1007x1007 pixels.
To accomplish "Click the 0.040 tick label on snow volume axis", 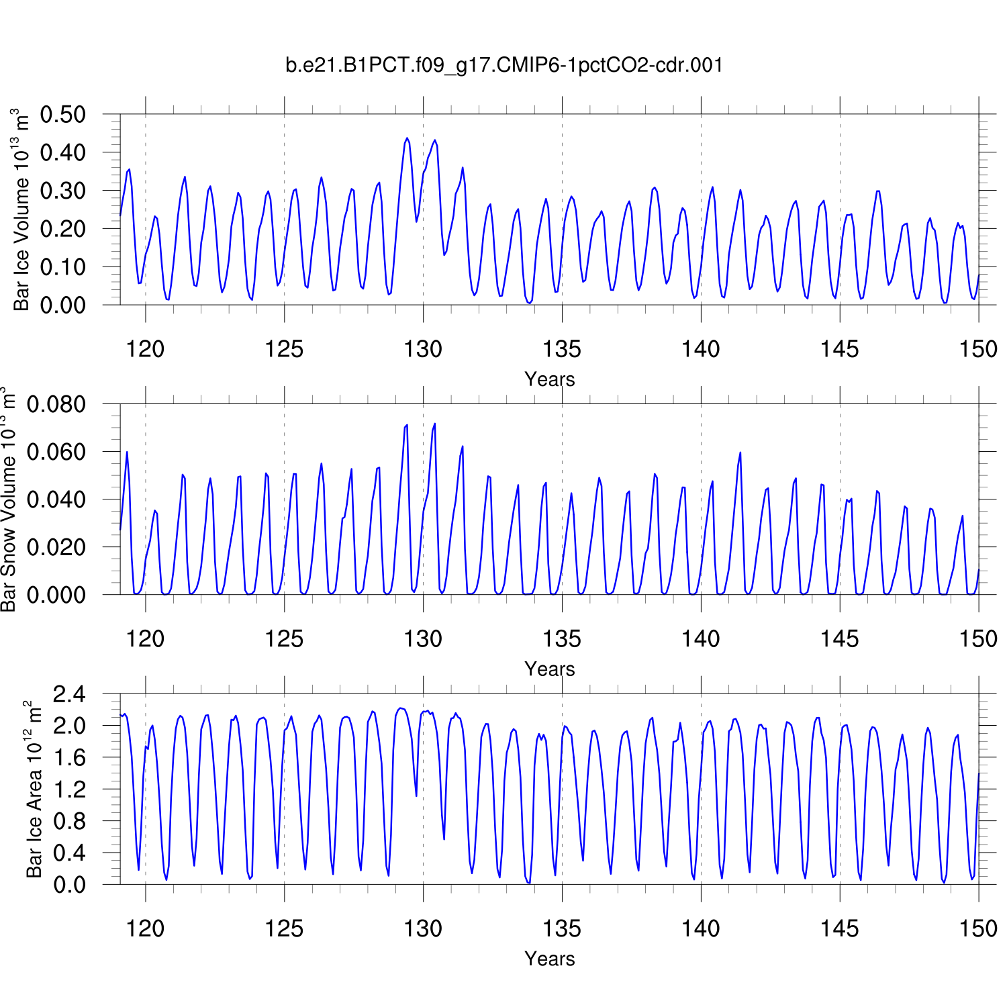I will click(x=56, y=499).
